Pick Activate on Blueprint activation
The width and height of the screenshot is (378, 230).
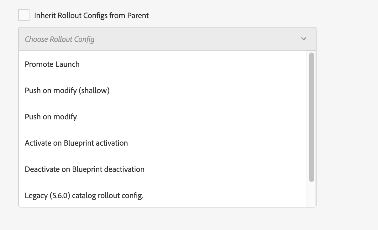click(76, 143)
